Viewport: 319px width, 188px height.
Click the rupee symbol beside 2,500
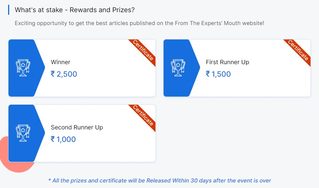[53, 74]
